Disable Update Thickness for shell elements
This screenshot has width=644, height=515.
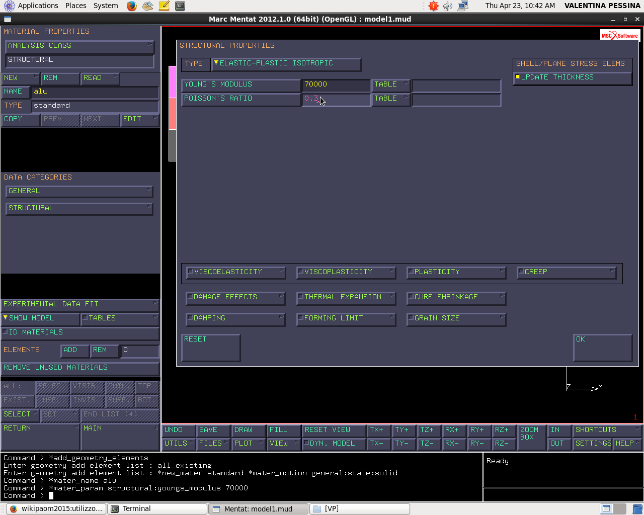tap(573, 78)
